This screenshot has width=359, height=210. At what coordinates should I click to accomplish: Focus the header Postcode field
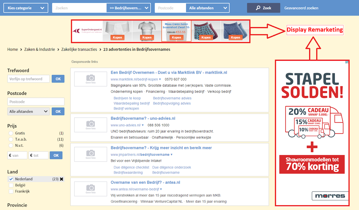171,8
